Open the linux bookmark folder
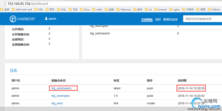Viewport: 222px width, 111px height. 85,9
